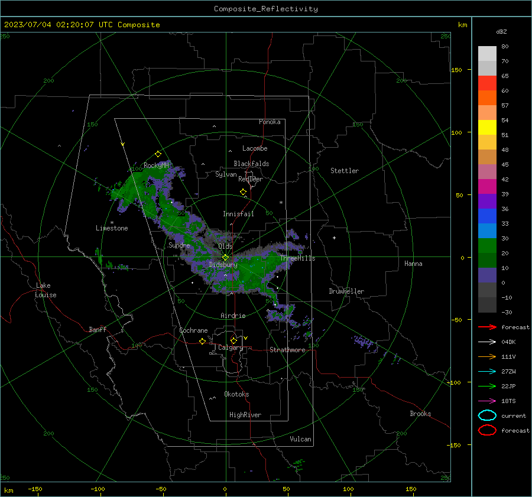The image size is (532, 497).
Task: Click the Vulcan city label
Action: pos(300,439)
